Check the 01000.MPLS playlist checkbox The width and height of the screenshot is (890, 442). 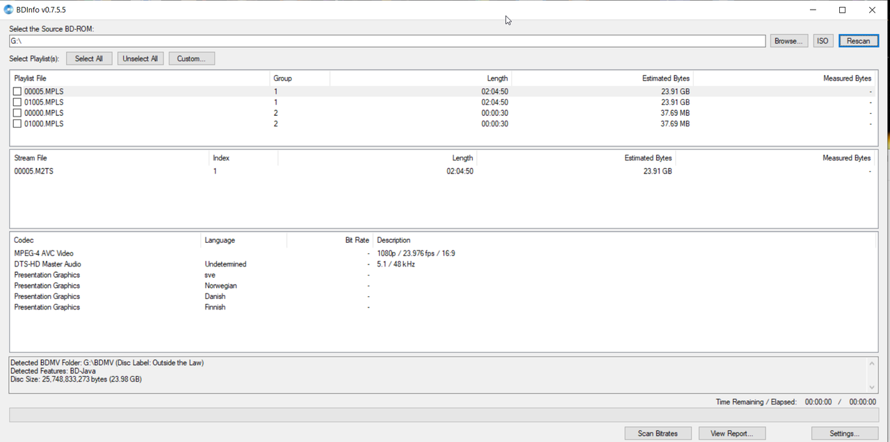(x=17, y=124)
